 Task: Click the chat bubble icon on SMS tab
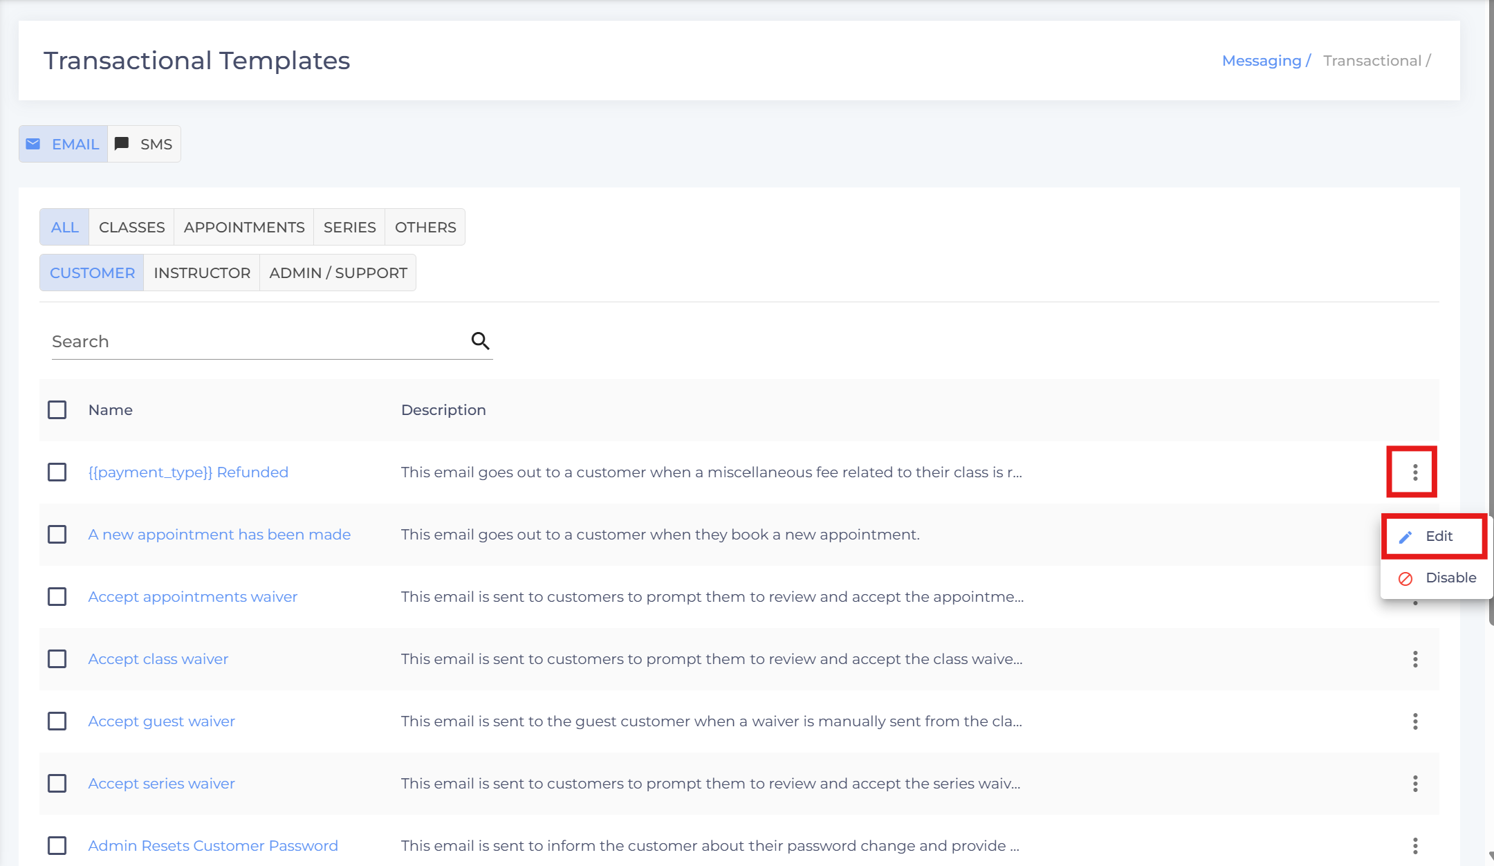[122, 144]
